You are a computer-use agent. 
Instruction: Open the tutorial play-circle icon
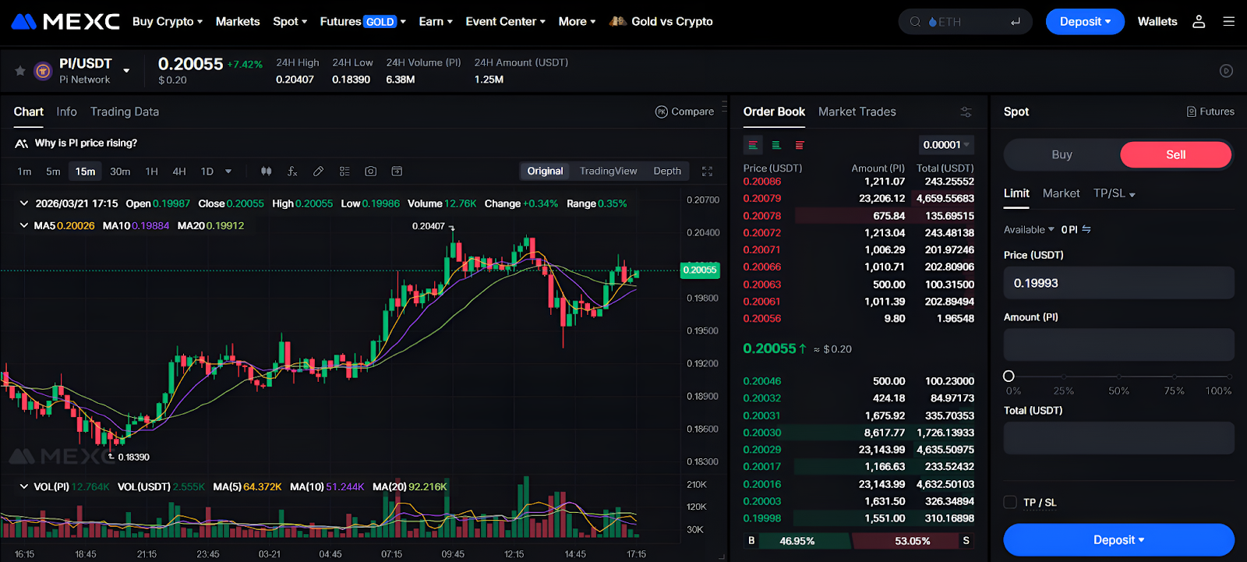1226,71
